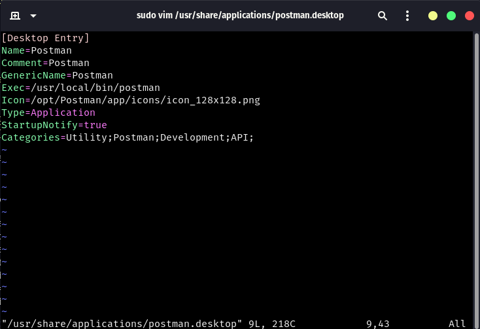
Task: Click the window title showing sudo vim command
Action: [x=240, y=15]
